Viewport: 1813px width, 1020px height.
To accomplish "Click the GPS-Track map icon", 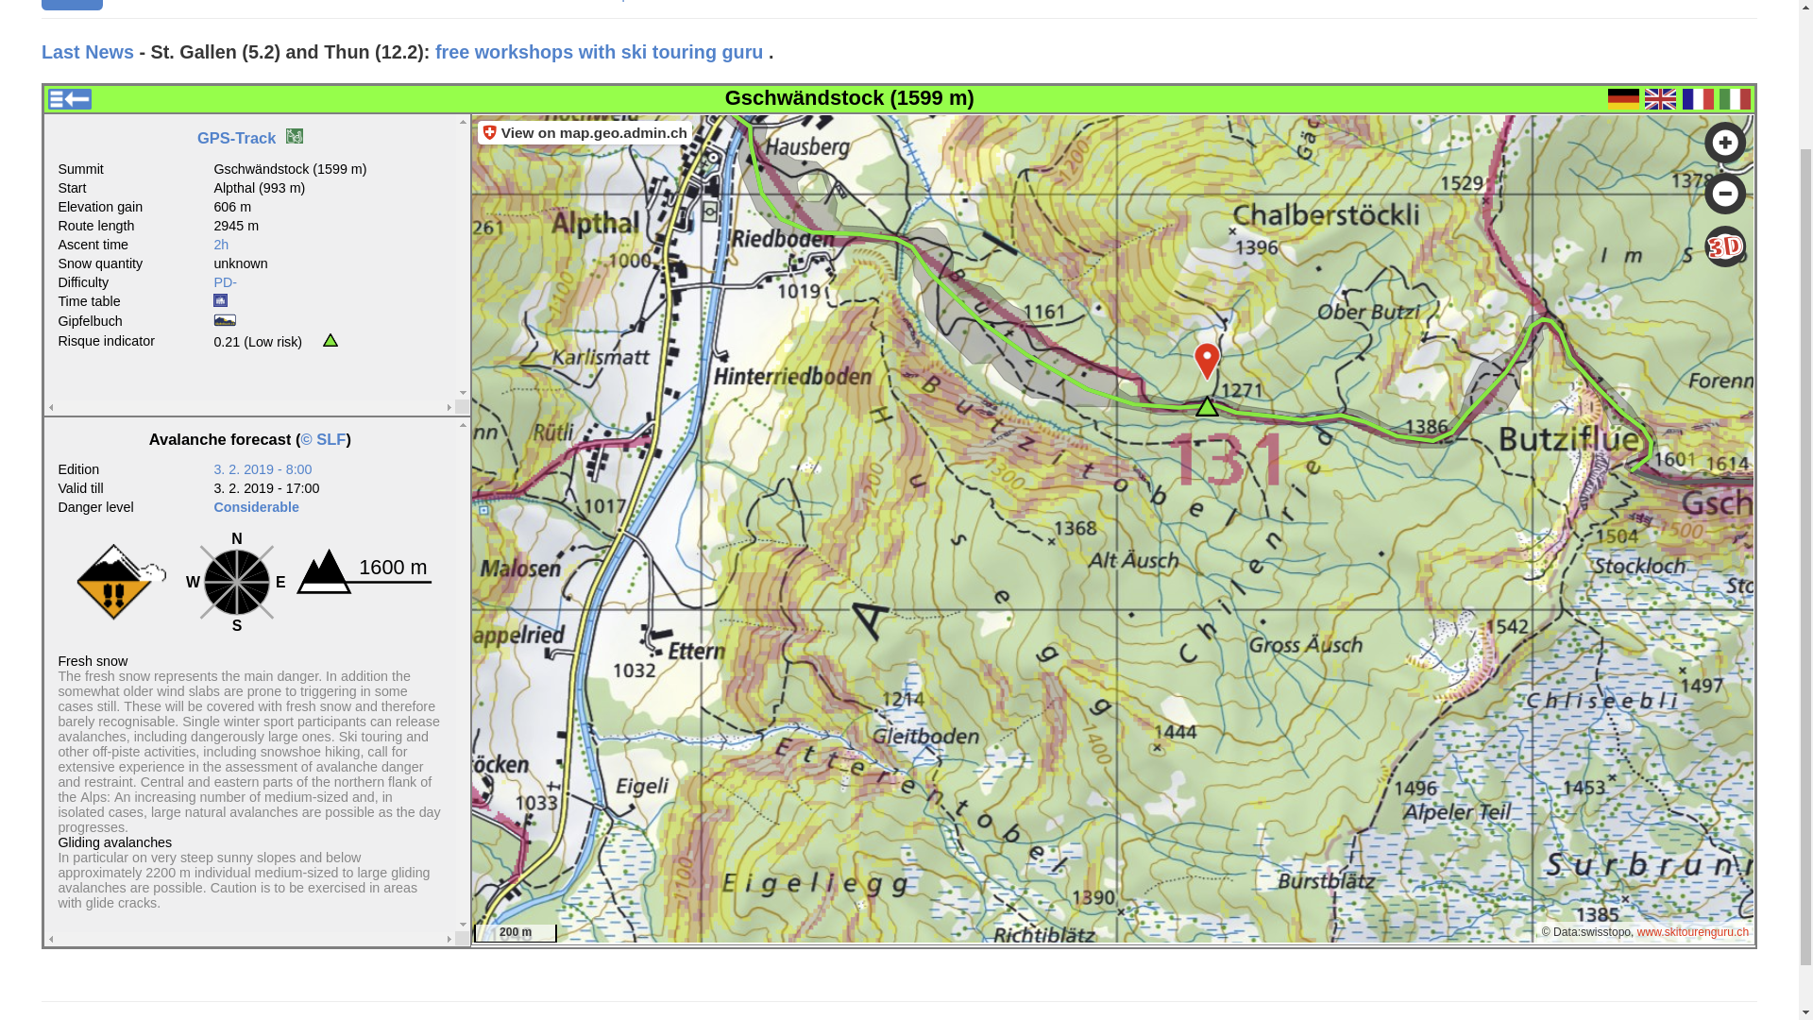I will (295, 137).
